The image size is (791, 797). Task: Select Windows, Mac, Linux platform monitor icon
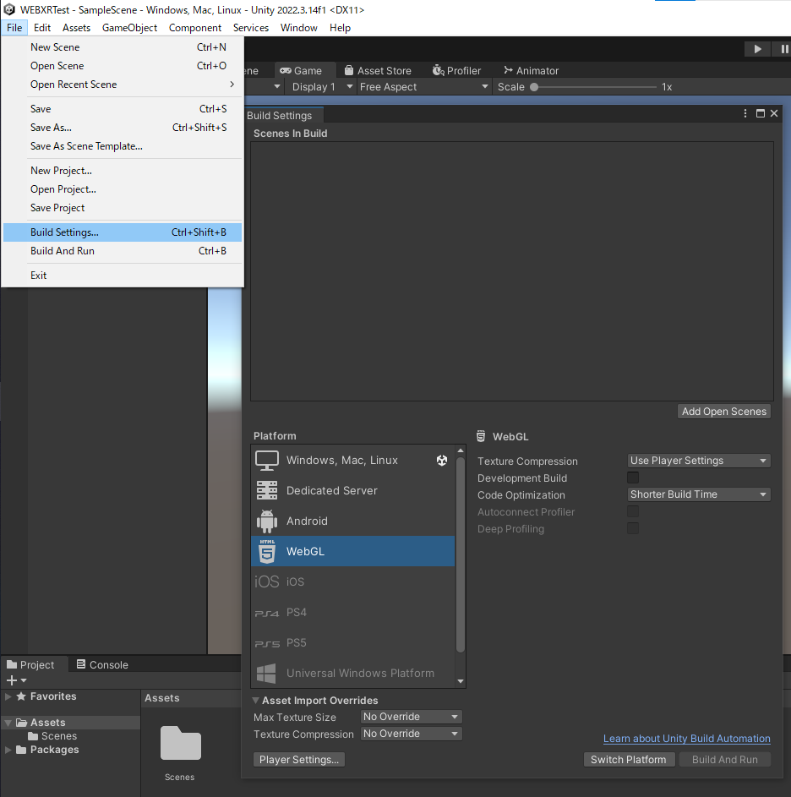(x=267, y=461)
